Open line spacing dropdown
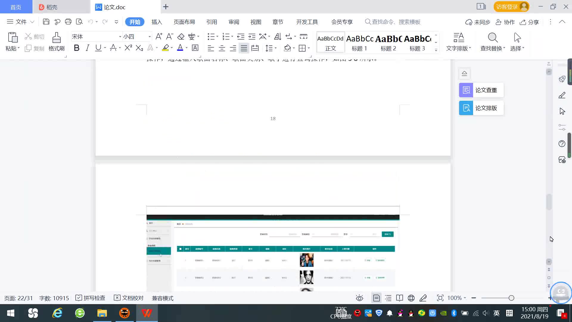This screenshot has height=322, width=572. 276,48
